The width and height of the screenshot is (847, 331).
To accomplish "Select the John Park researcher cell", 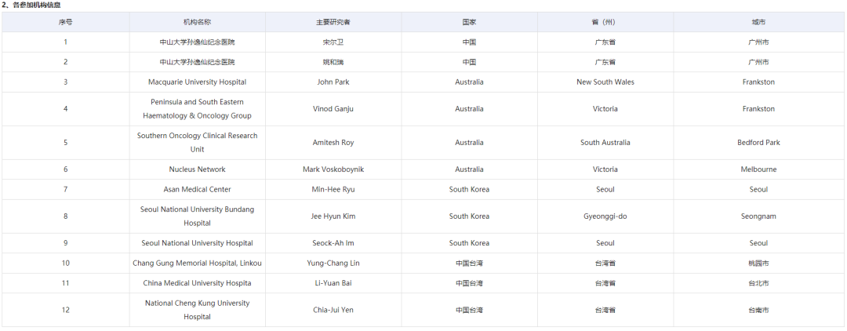I will pos(333,82).
